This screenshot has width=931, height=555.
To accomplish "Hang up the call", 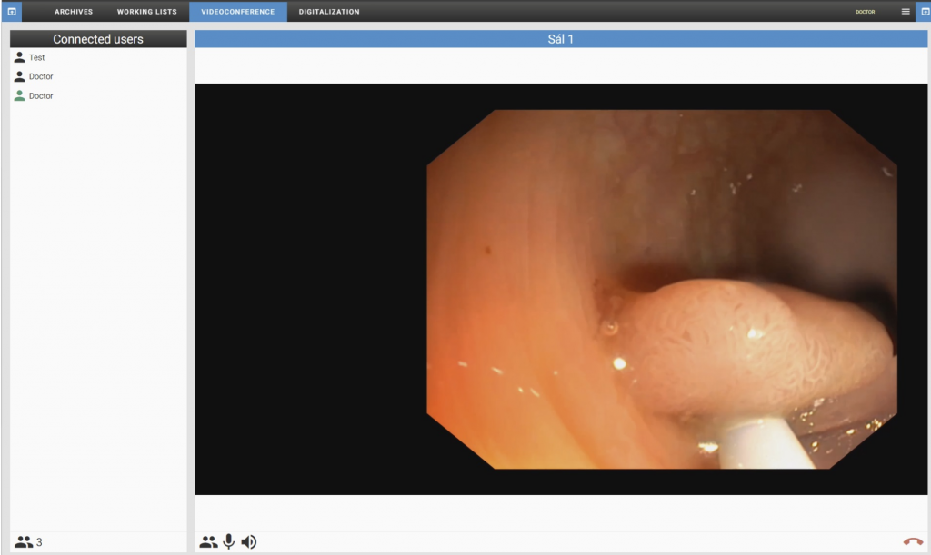I will [x=913, y=542].
